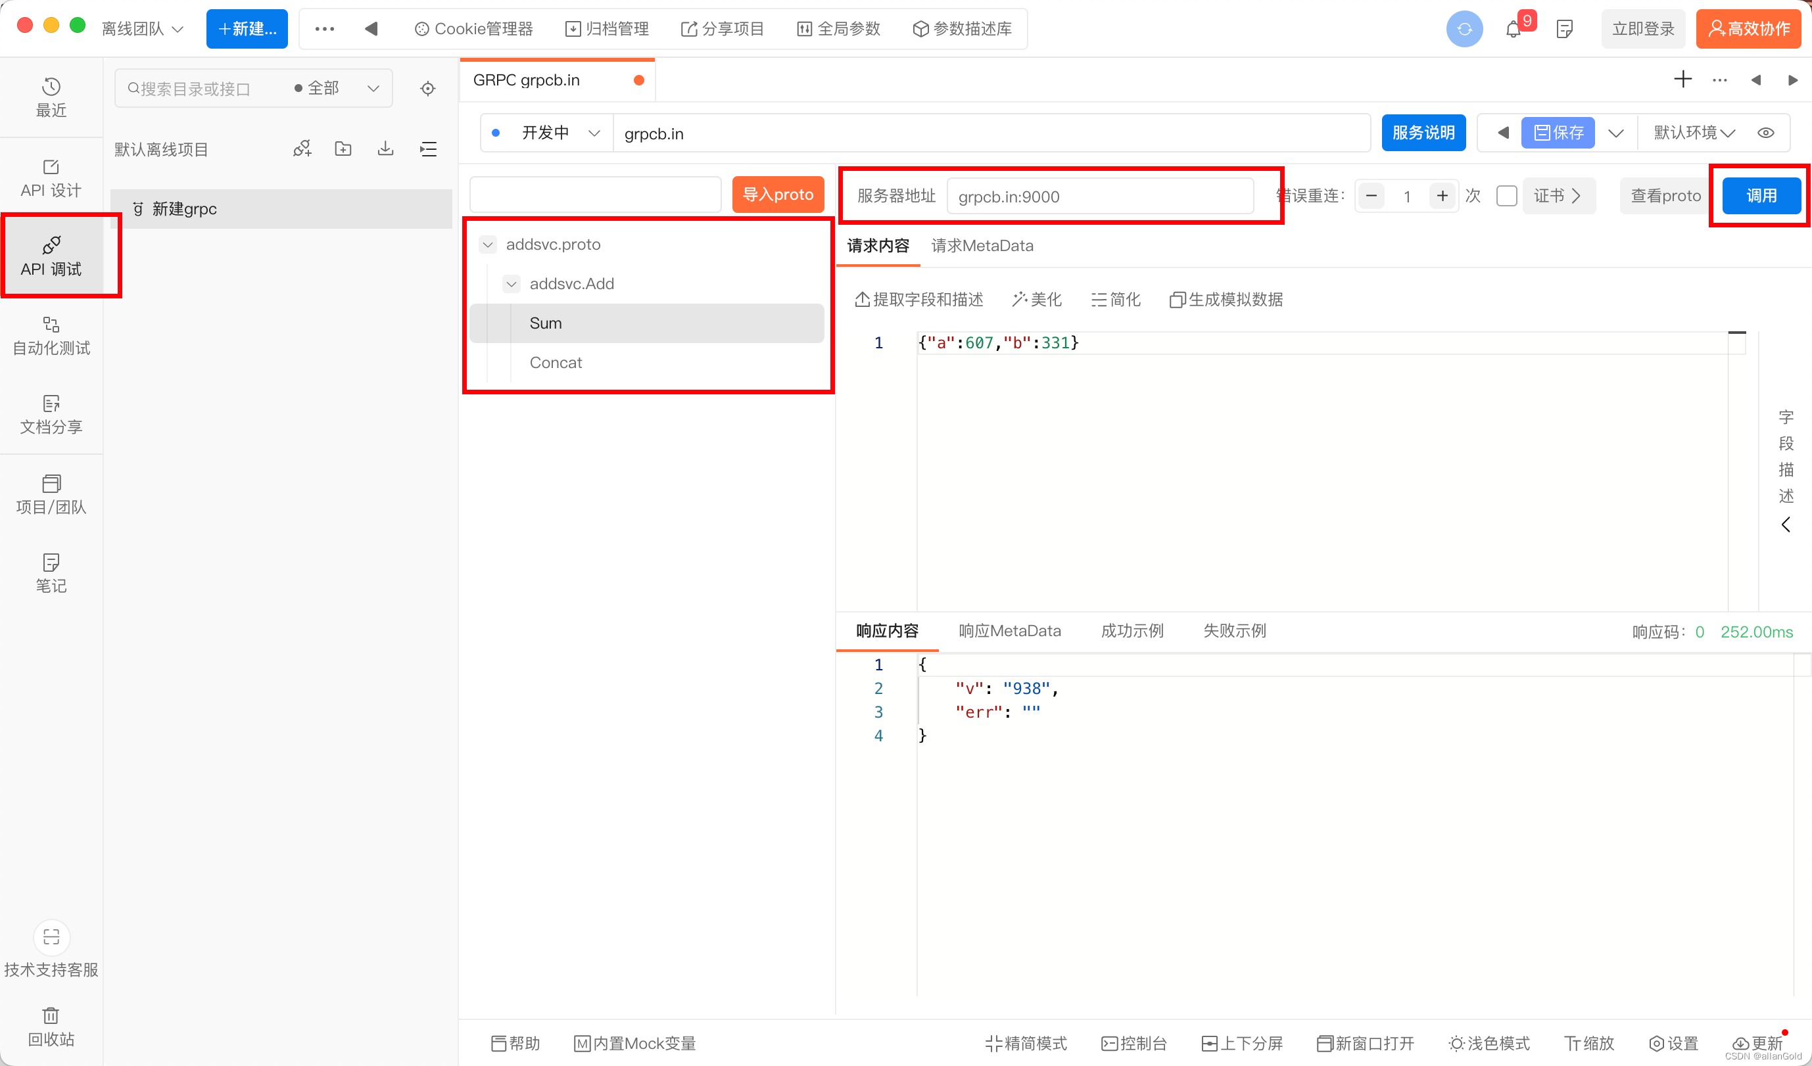This screenshot has height=1066, width=1812.
Task: Toggle environment preview eye icon
Action: (1766, 132)
